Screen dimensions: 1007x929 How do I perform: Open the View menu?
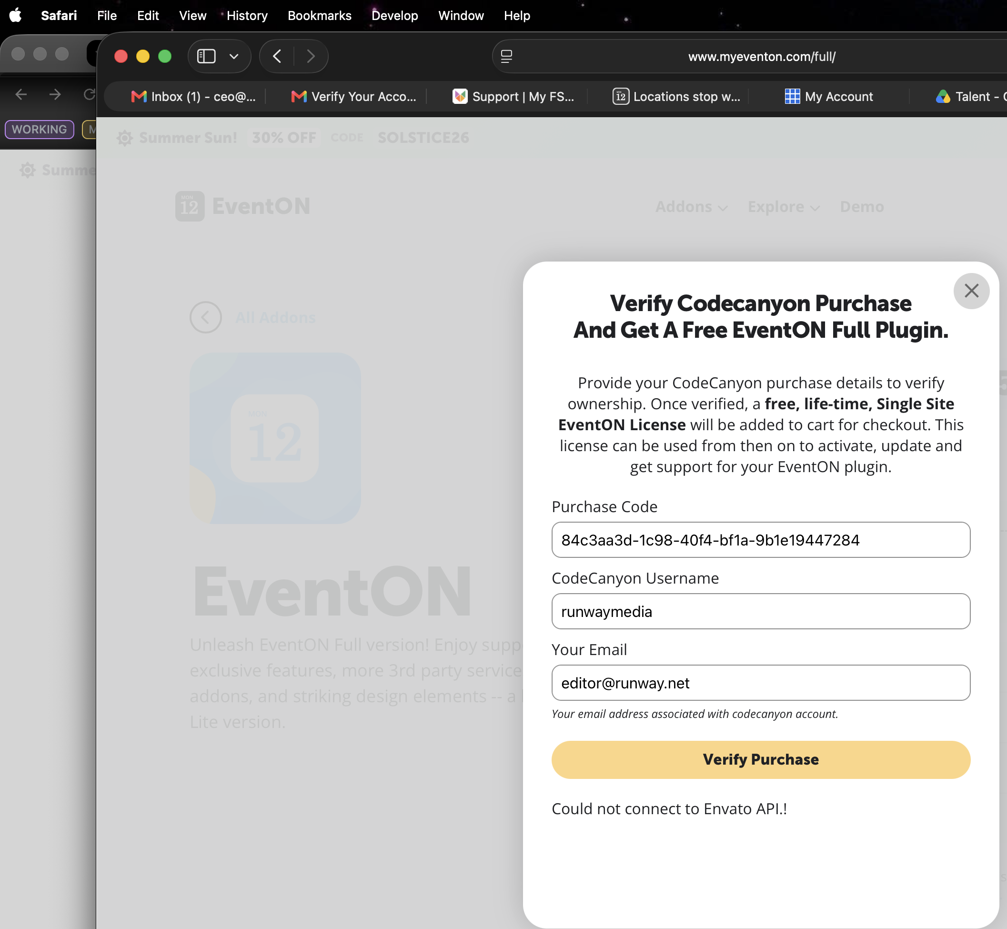pos(192,16)
